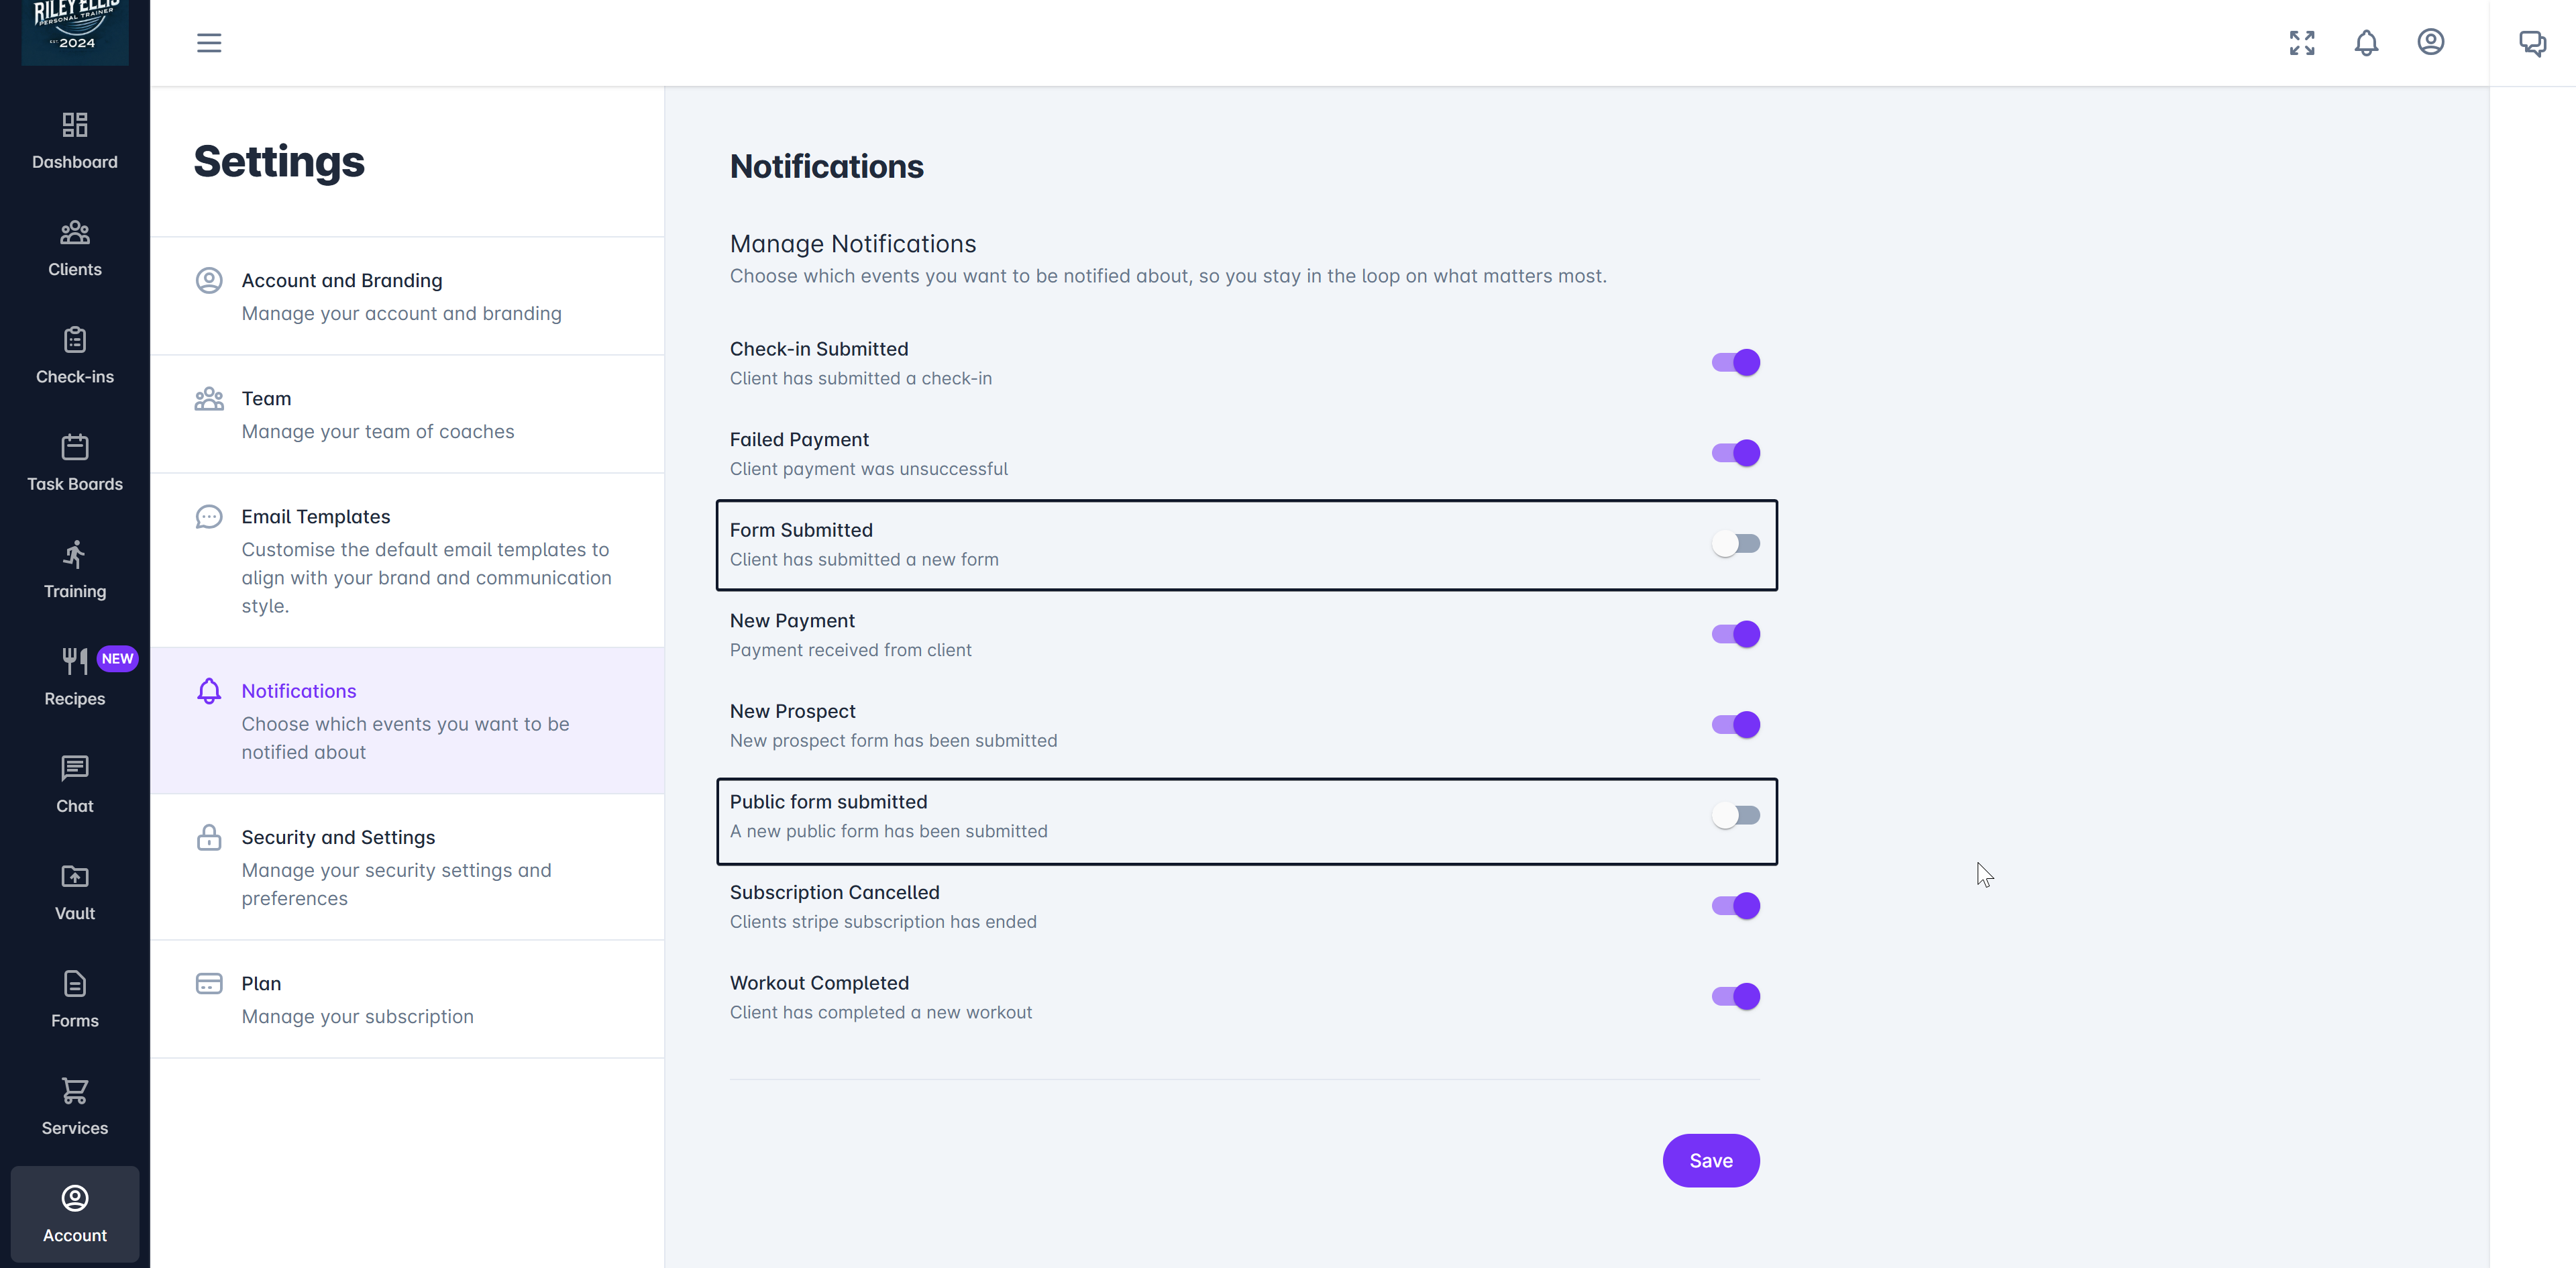Image resolution: width=2576 pixels, height=1268 pixels.
Task: Enter fullscreen mode using the expand icon
Action: point(2302,42)
